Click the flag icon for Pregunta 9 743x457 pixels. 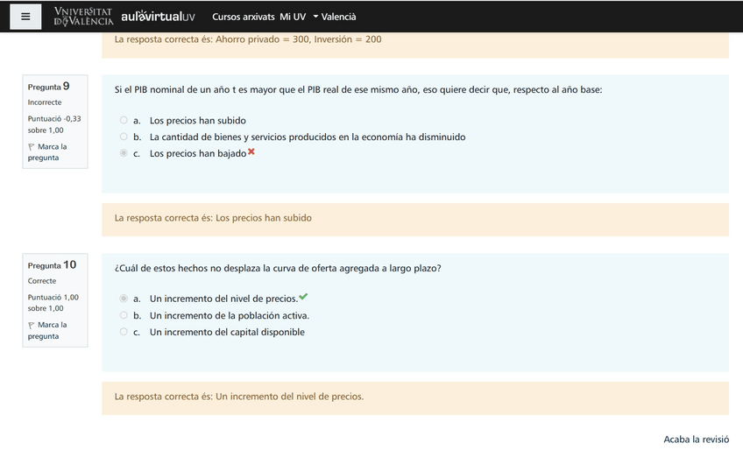coord(32,147)
